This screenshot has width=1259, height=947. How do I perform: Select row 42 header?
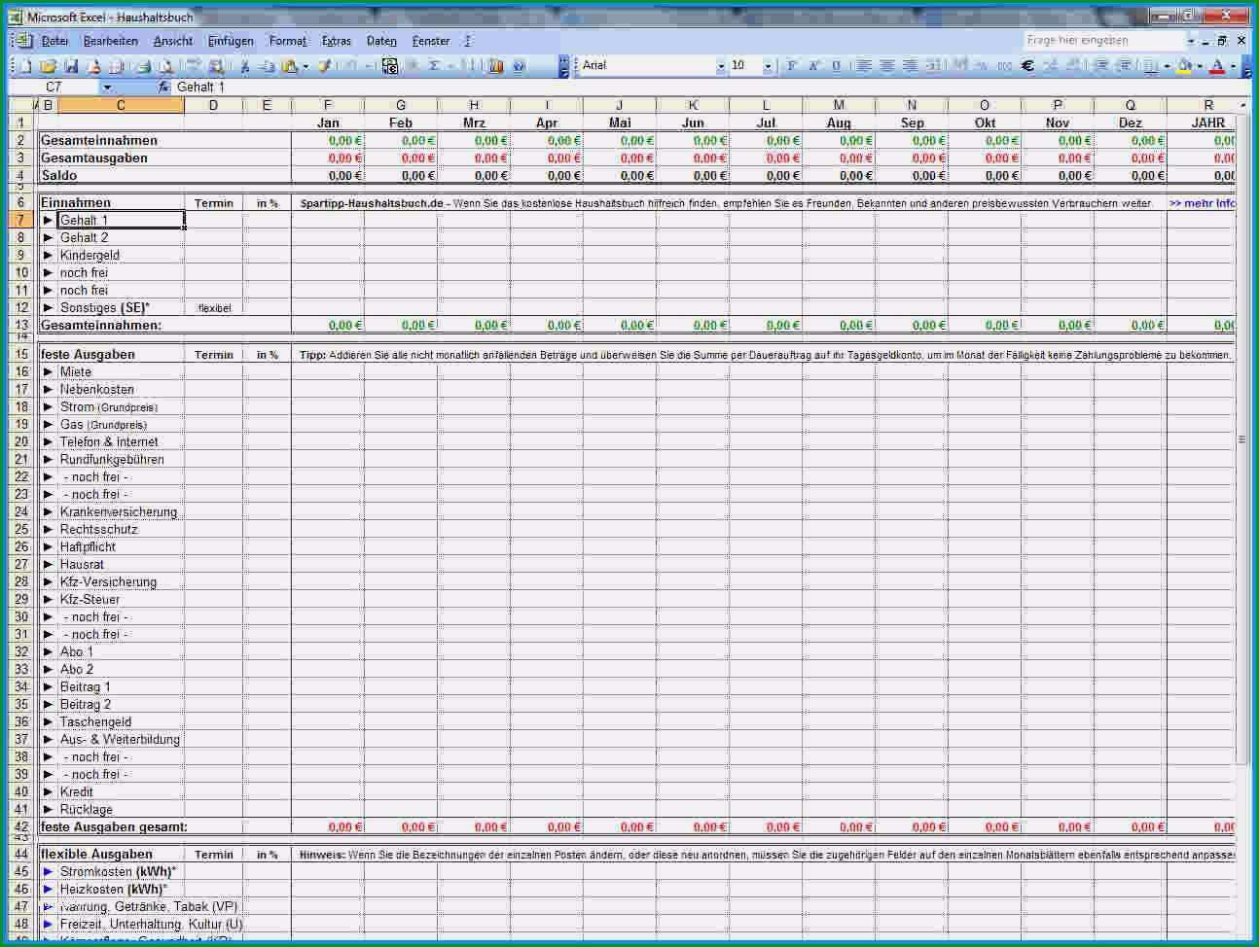pos(20,826)
